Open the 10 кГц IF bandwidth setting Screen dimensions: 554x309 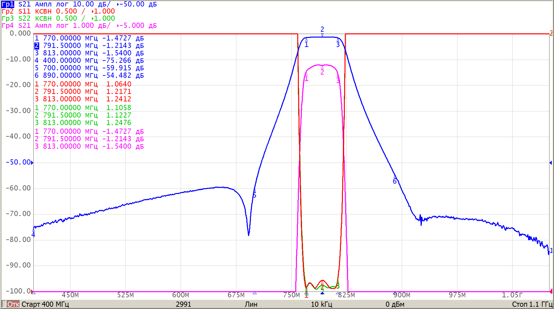point(322,304)
